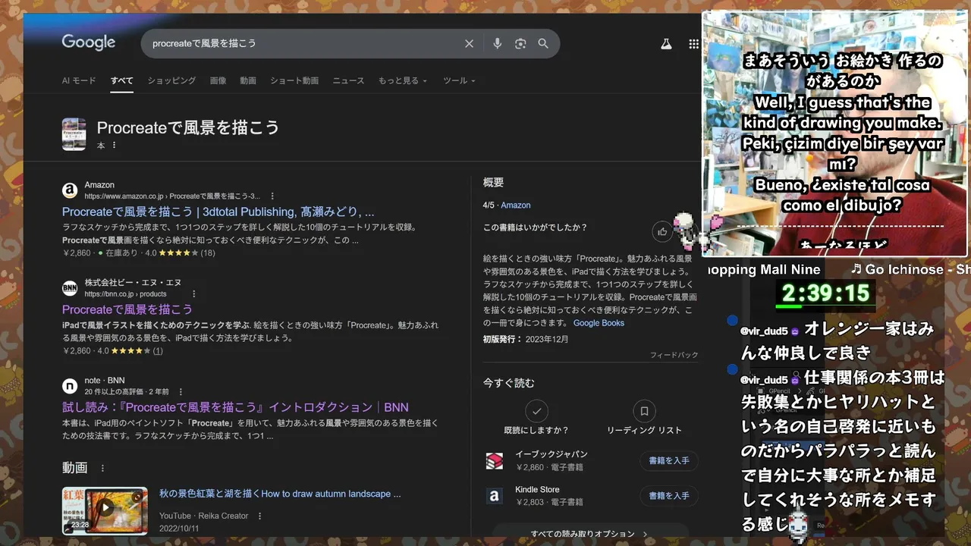The height and width of the screenshot is (546, 971).
Task: Open three-dot menu on the note BNN result
Action: (x=181, y=392)
